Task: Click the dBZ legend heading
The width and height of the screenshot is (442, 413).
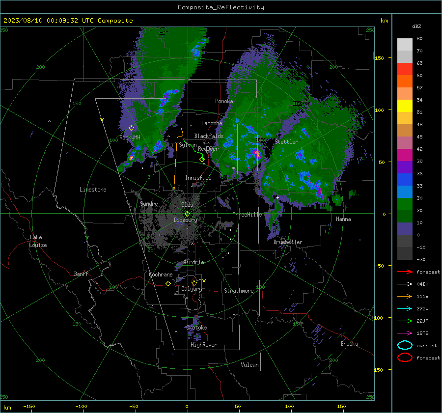Action: [416, 26]
